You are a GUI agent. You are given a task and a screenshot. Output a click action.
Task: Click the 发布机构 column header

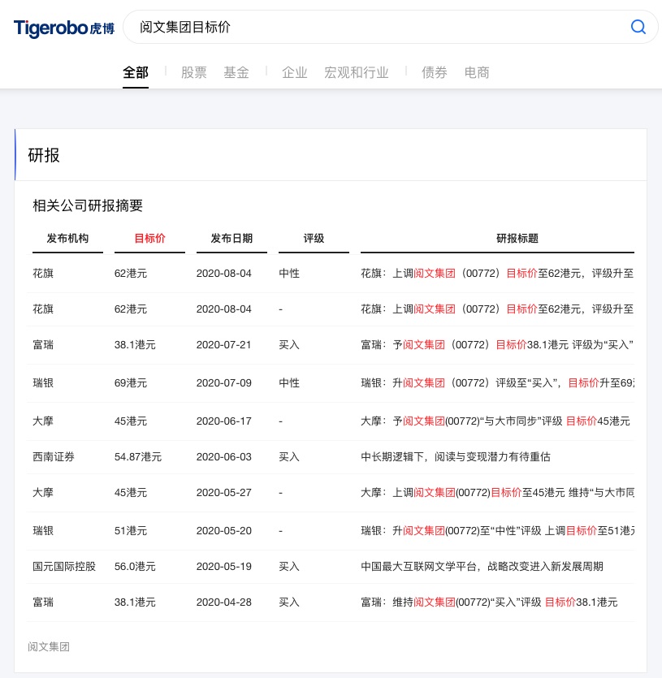click(x=67, y=238)
